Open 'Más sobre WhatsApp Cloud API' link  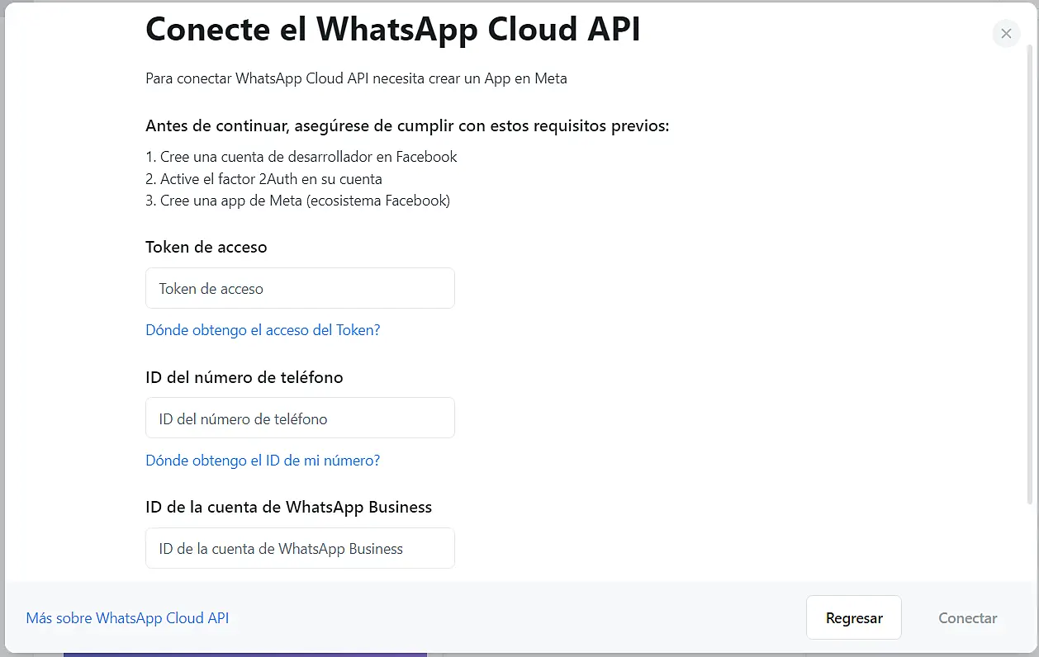coord(127,618)
